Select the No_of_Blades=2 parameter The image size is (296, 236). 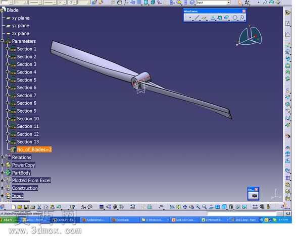(34, 149)
